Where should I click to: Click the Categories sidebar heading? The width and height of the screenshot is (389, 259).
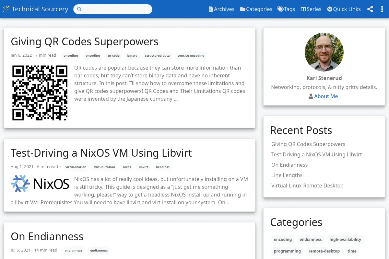pos(296,222)
